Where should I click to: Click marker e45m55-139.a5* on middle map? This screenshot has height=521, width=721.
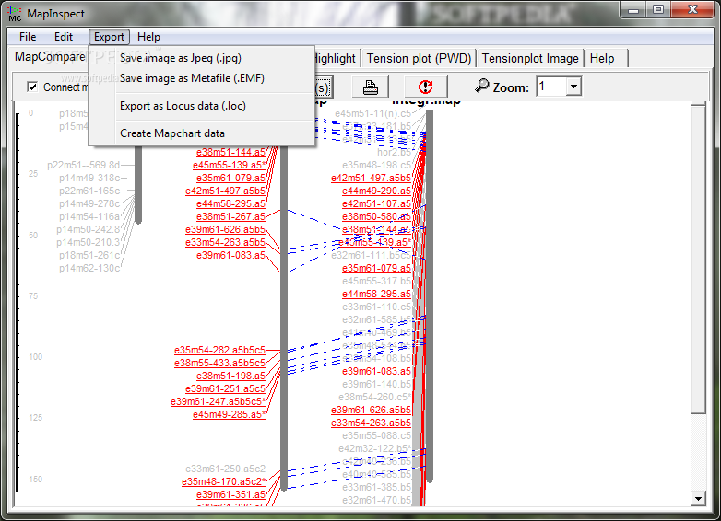[229, 165]
